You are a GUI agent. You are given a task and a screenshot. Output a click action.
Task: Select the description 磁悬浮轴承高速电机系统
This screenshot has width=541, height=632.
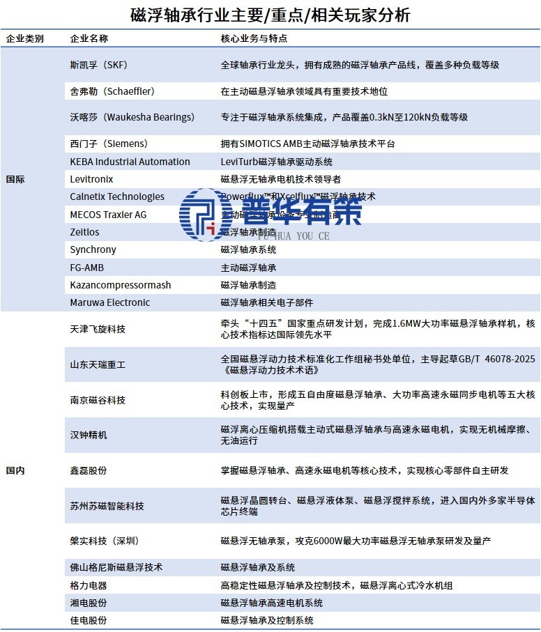coord(272,603)
